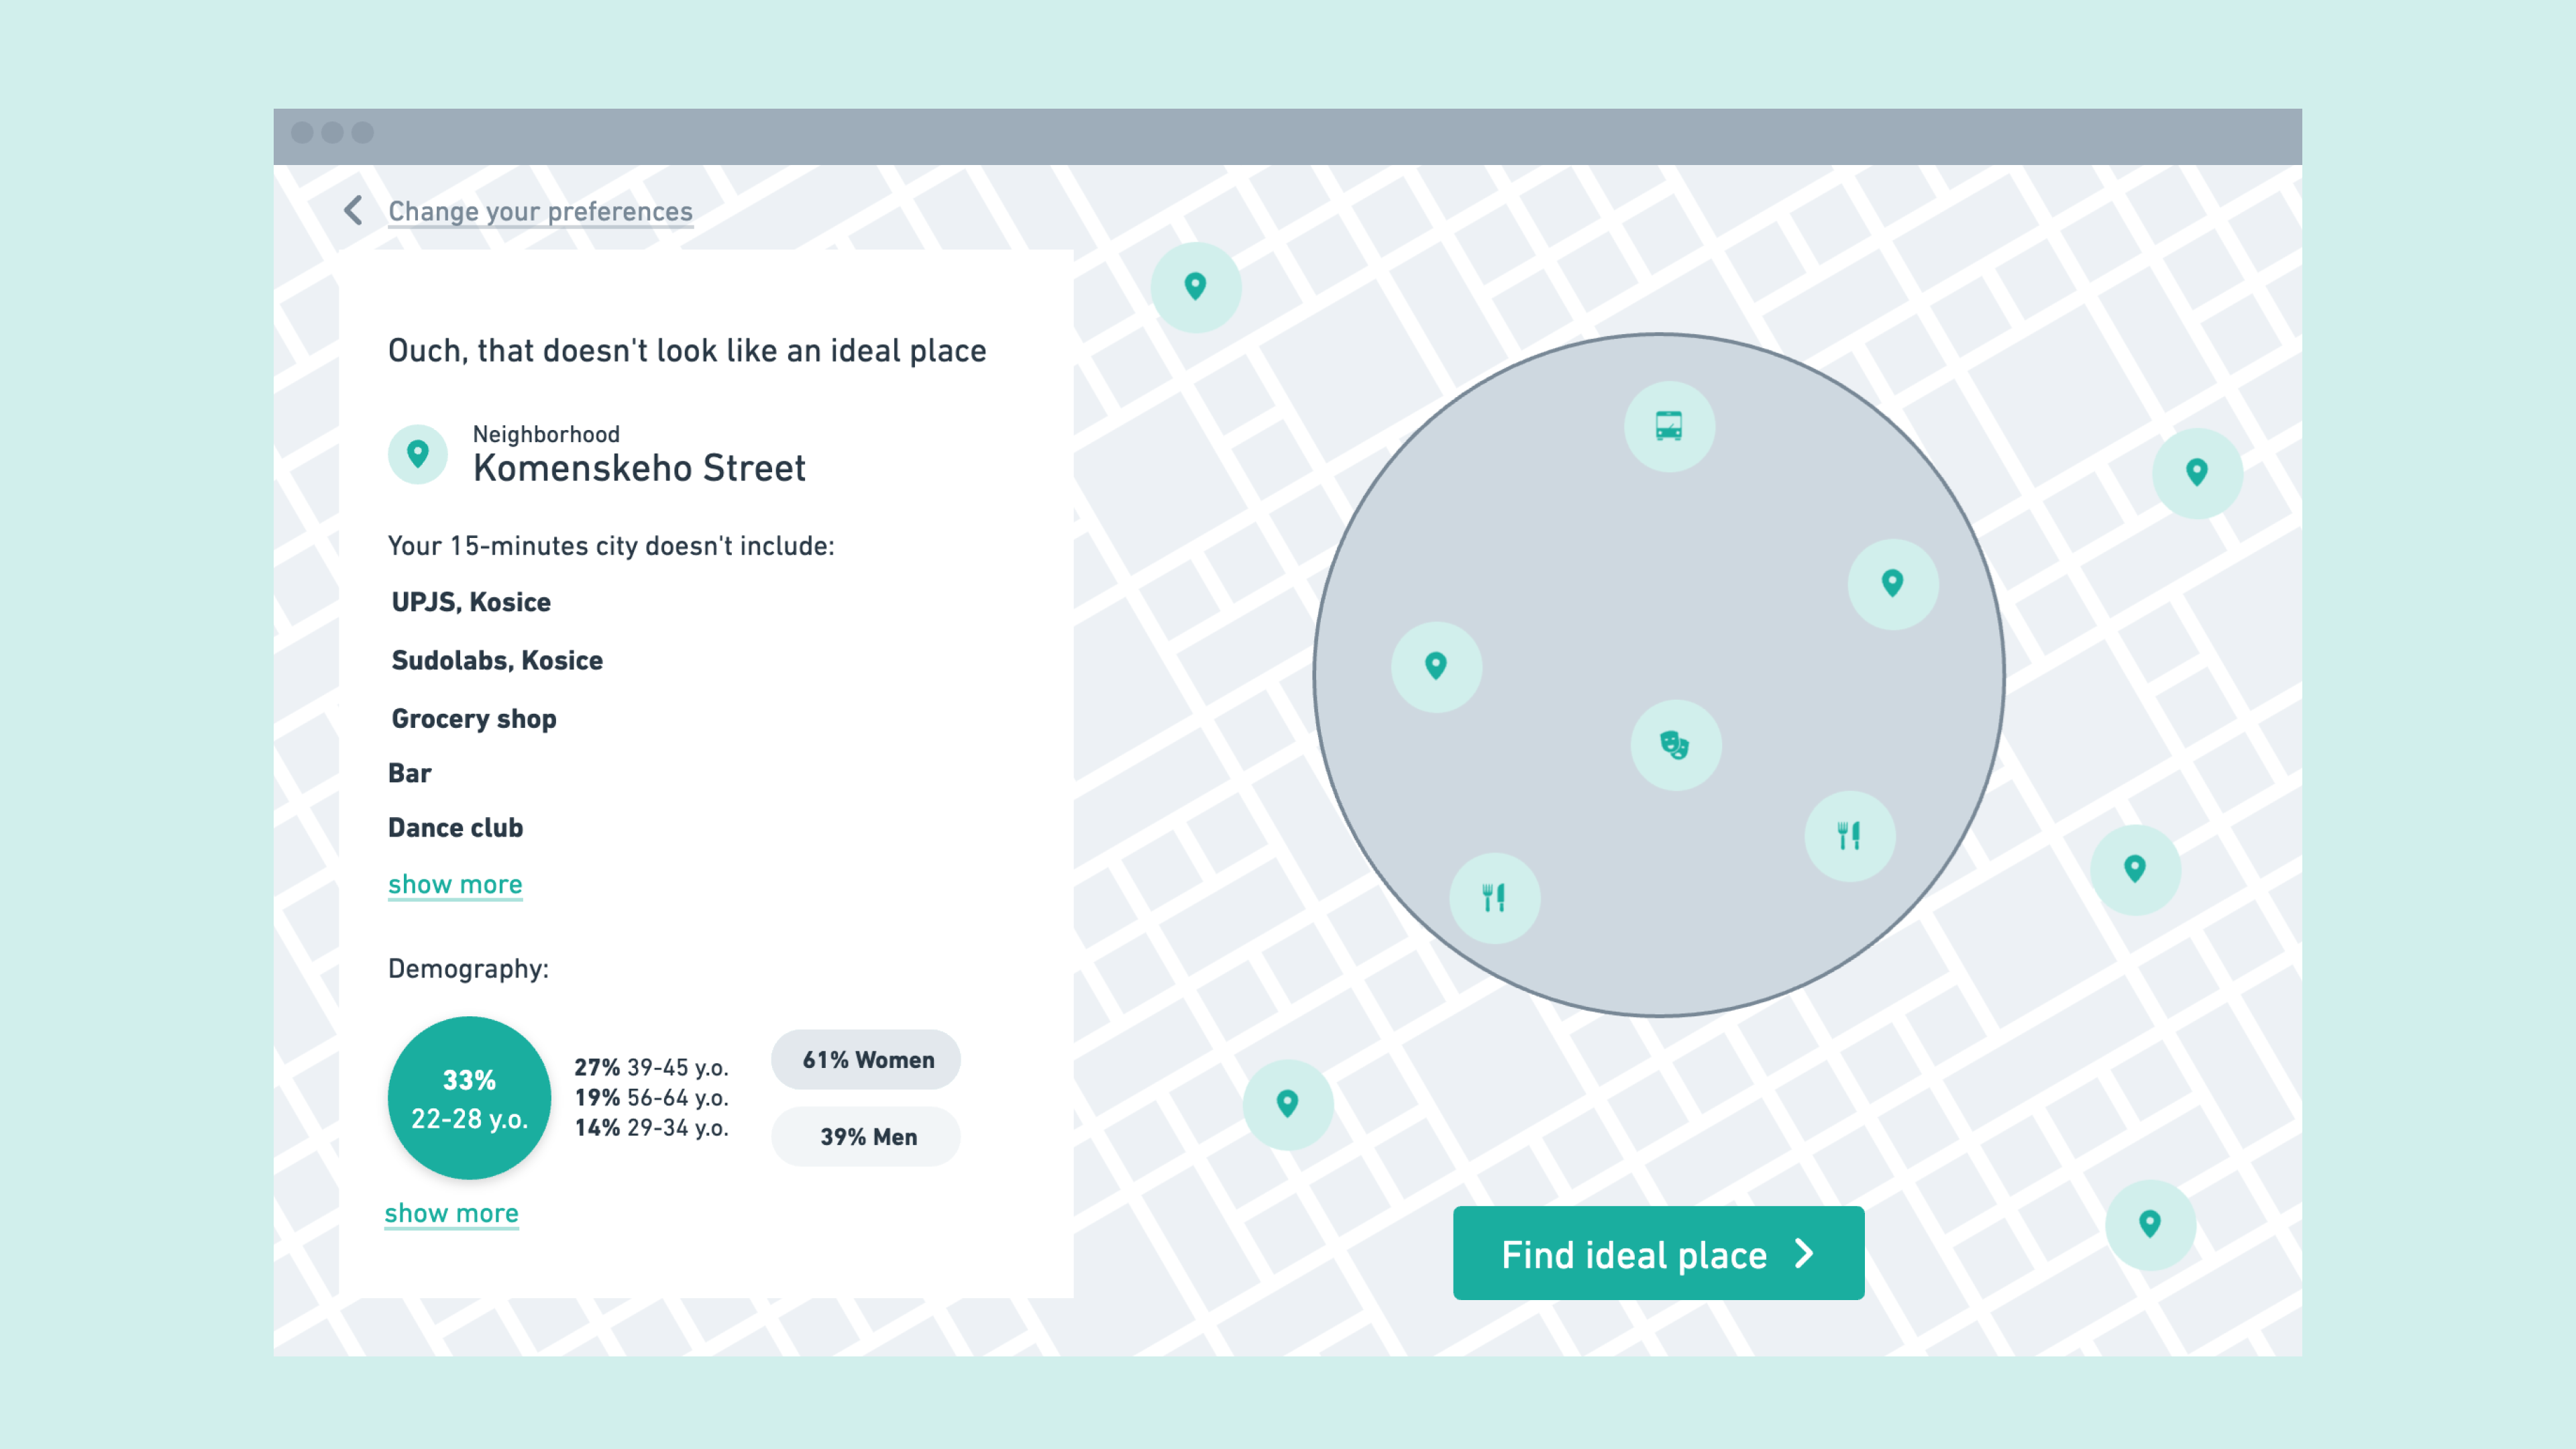Click the back arrow near Change preferences
Screen dimensions: 2576x1449
[353, 211]
